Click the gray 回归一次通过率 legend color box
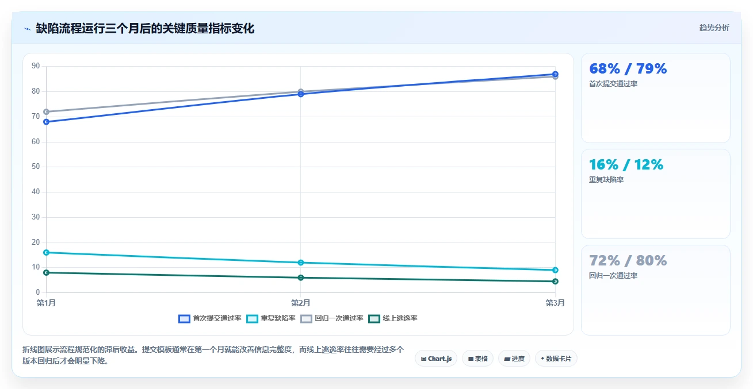 [306, 318]
